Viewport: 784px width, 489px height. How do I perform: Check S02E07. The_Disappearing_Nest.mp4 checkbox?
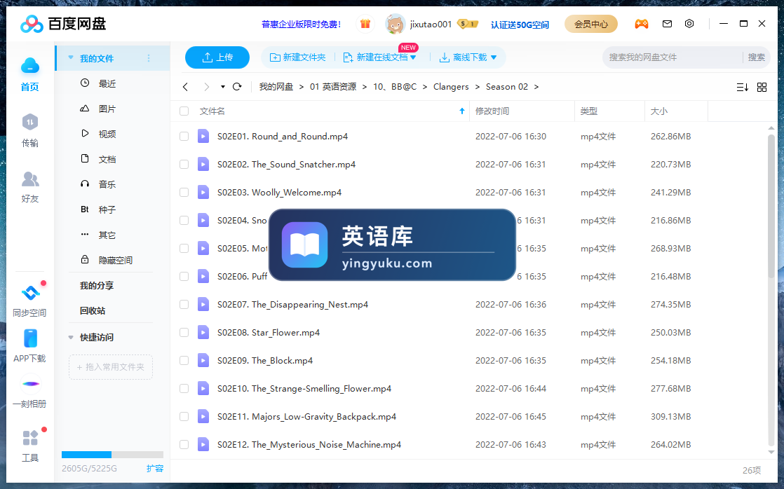pos(184,304)
